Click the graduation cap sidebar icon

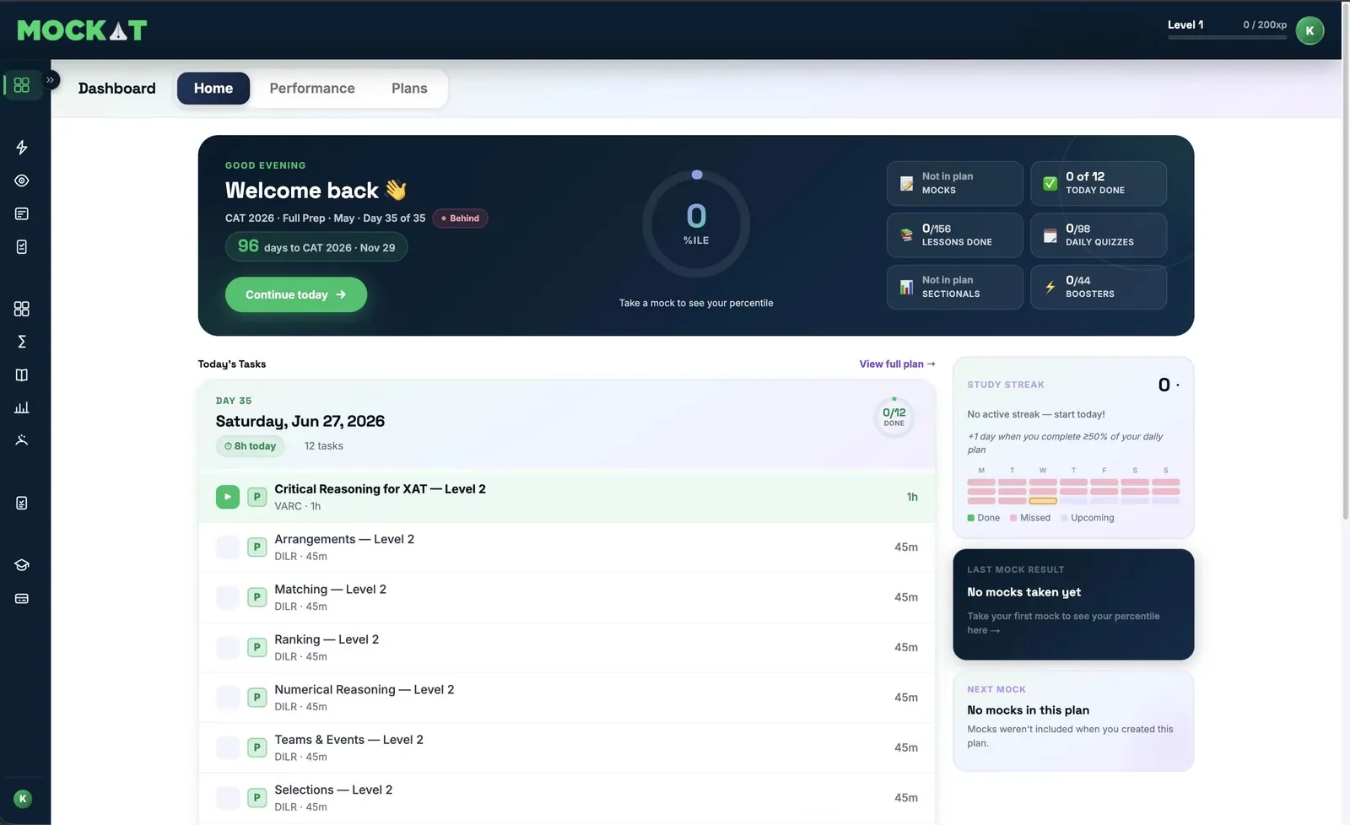[22, 565]
